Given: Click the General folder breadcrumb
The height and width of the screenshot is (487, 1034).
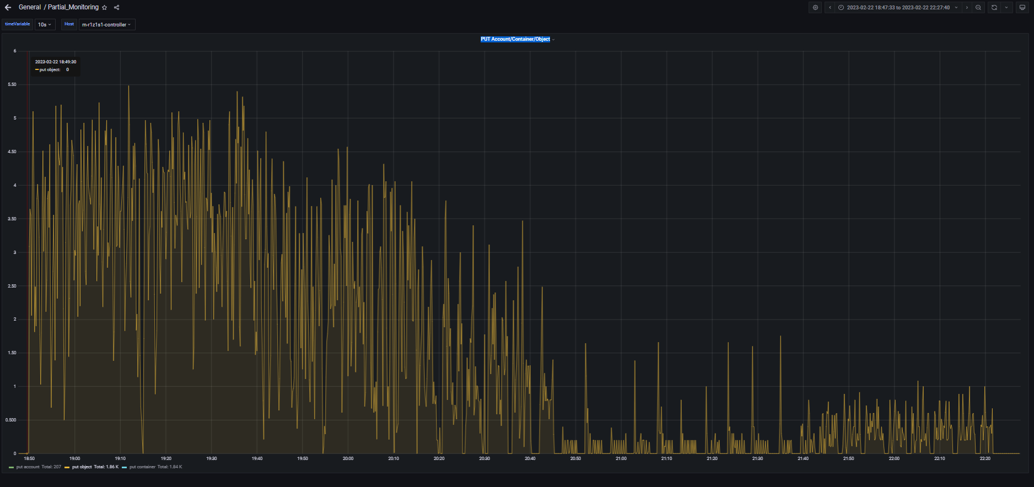Looking at the screenshot, I should pyautogui.click(x=30, y=7).
